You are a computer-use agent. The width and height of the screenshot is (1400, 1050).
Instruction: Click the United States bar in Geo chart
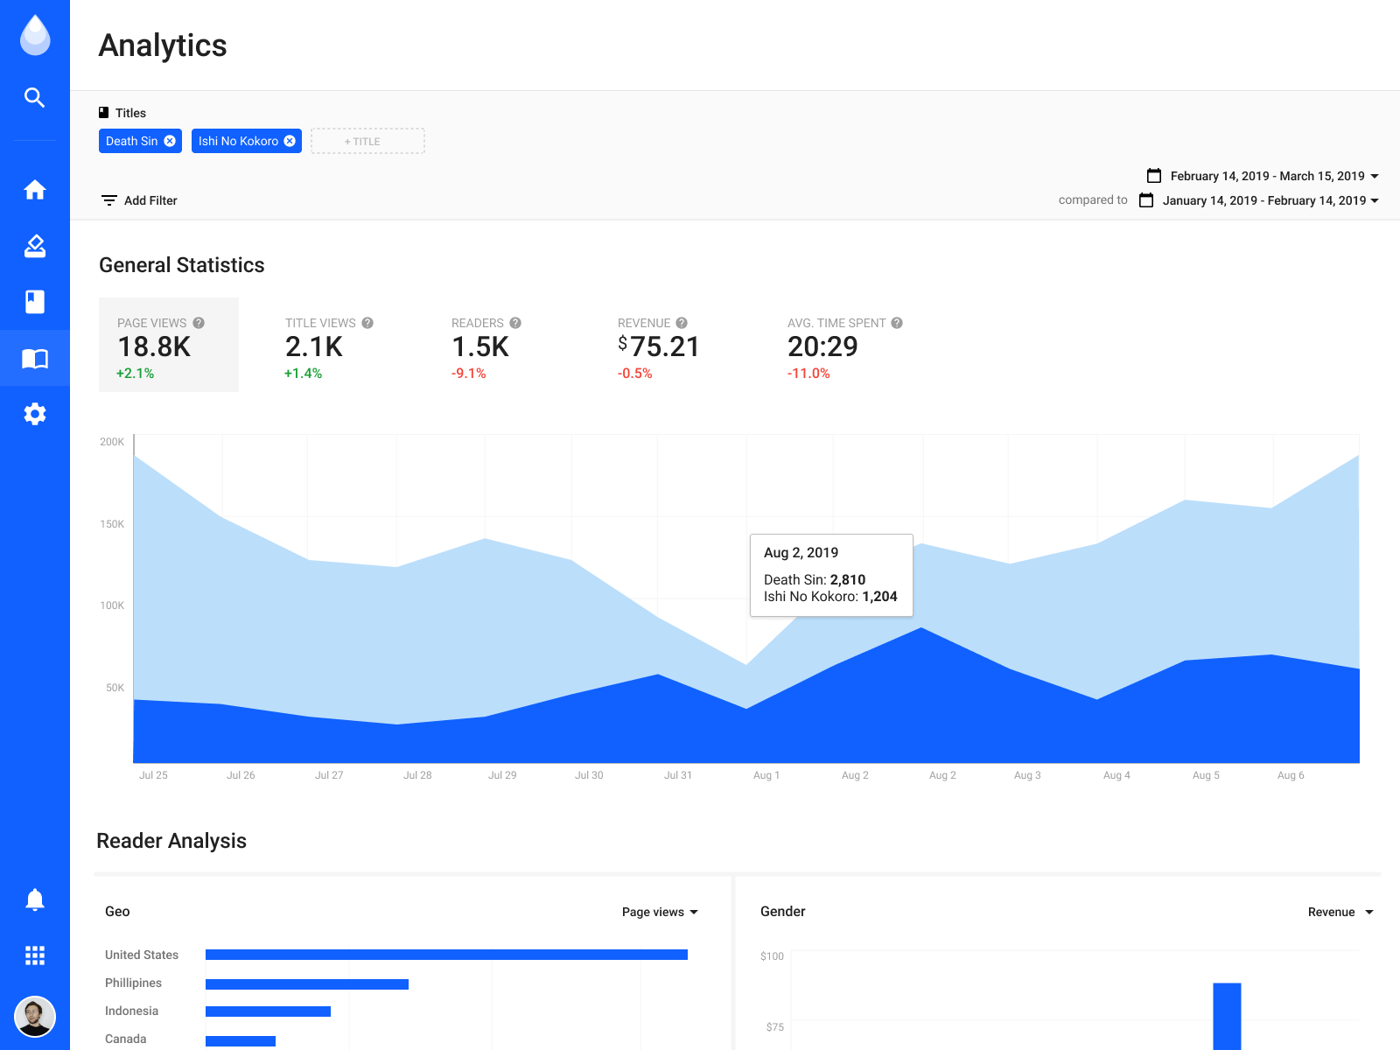coord(446,955)
